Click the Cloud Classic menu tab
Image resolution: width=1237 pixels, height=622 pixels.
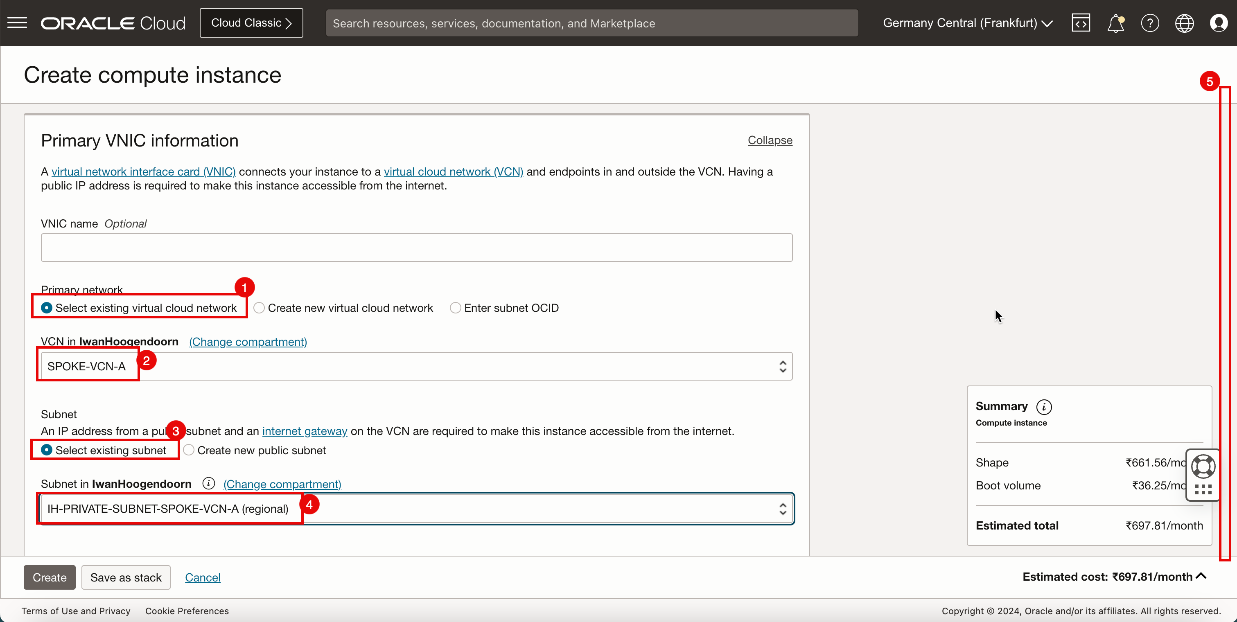click(x=251, y=23)
